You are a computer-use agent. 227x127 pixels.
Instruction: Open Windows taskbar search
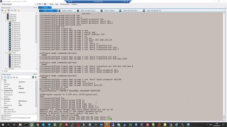click(x=9, y=125)
